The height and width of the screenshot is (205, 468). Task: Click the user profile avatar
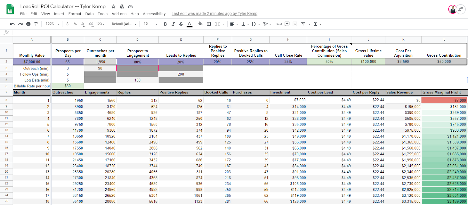point(452,9)
